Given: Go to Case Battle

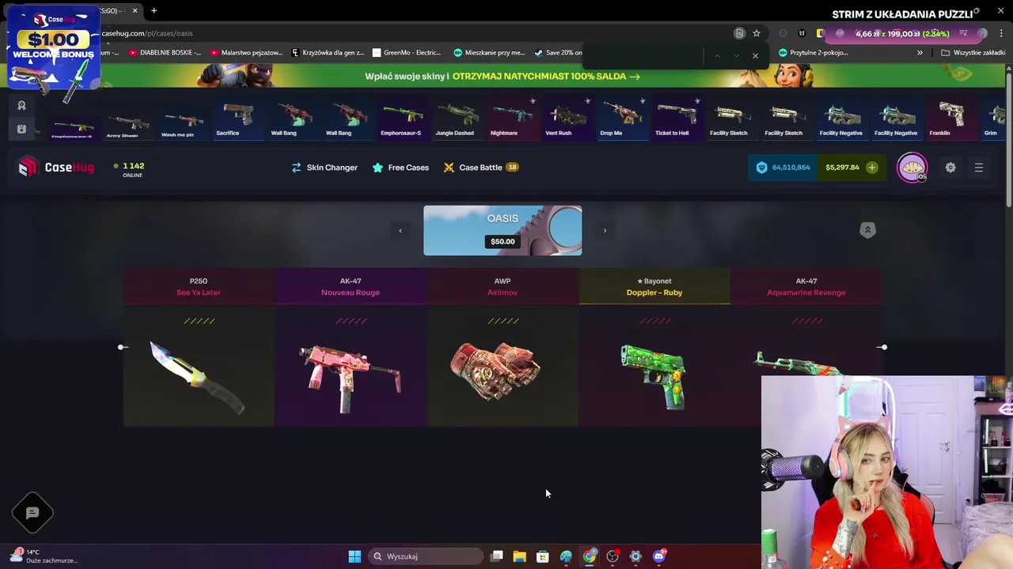Looking at the screenshot, I should coord(480,168).
